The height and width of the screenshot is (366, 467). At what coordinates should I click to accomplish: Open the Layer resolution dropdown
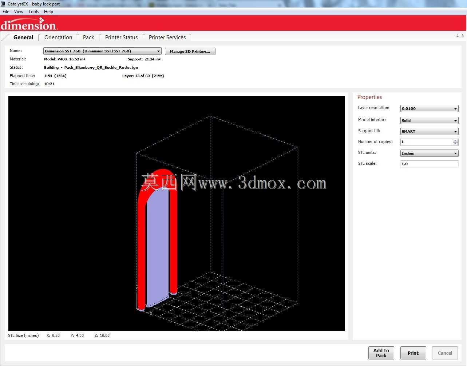click(x=429, y=108)
